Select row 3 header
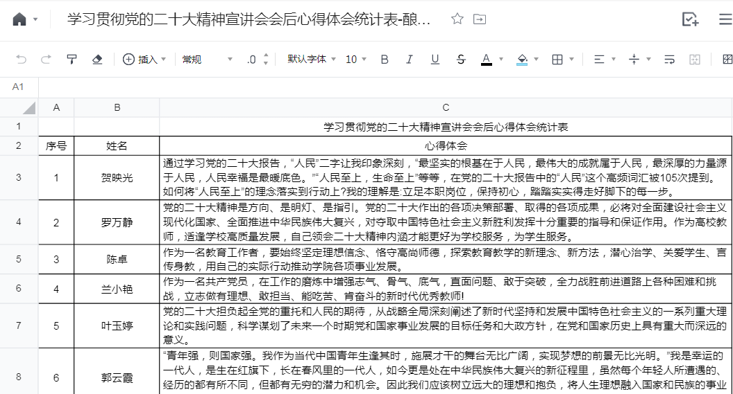 (x=19, y=177)
